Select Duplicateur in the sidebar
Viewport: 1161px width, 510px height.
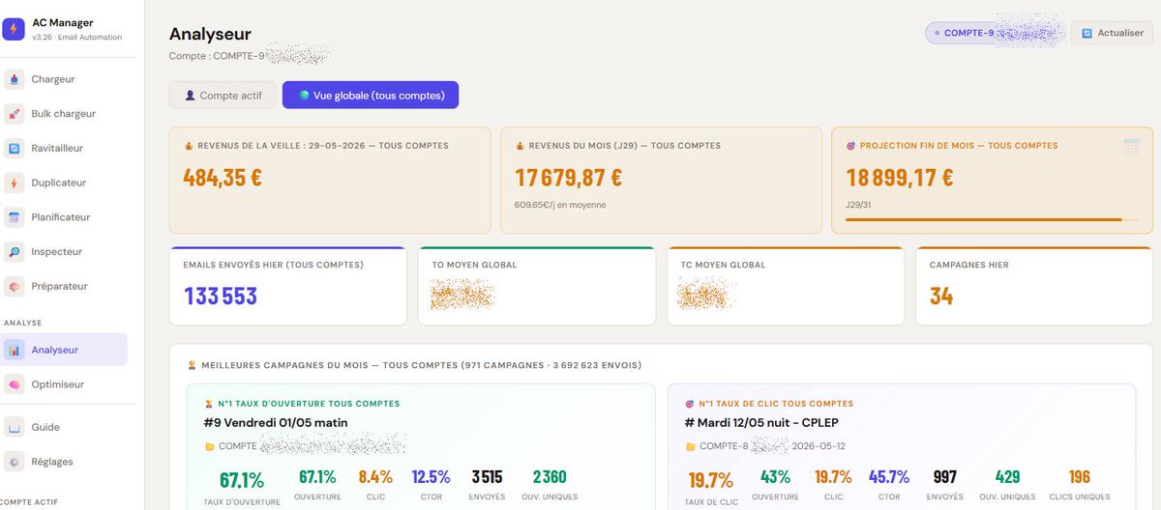64,183
